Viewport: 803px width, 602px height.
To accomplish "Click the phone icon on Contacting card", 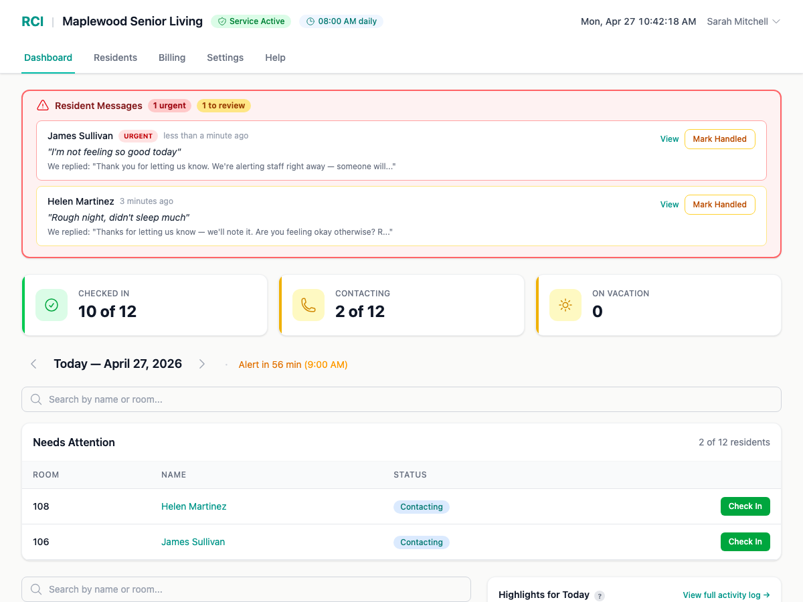I will [x=308, y=305].
